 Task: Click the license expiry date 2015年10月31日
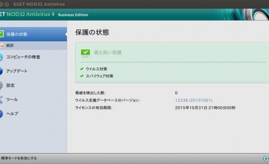pyautogui.click(x=191, y=108)
